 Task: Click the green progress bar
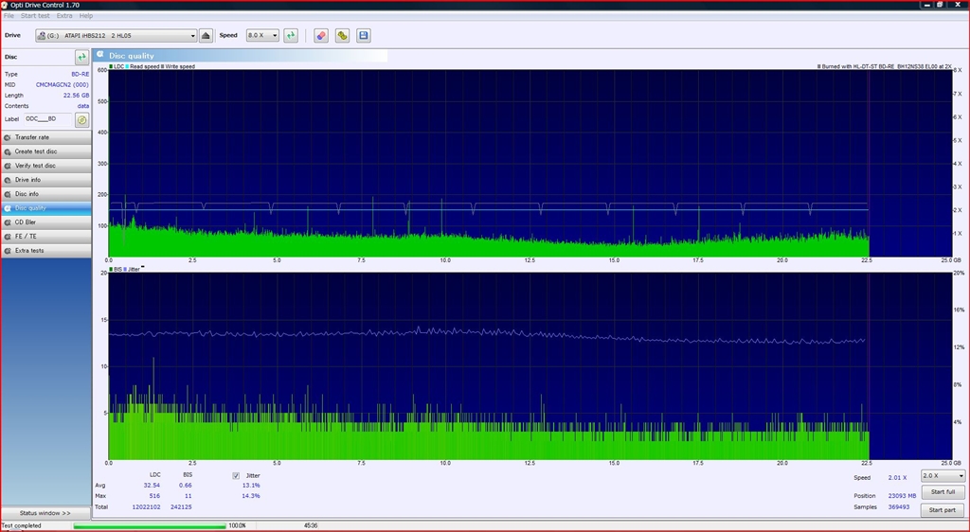(x=150, y=525)
